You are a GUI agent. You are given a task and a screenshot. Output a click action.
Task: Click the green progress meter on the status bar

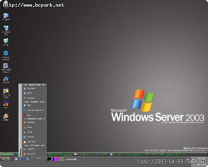[x=67, y=154]
